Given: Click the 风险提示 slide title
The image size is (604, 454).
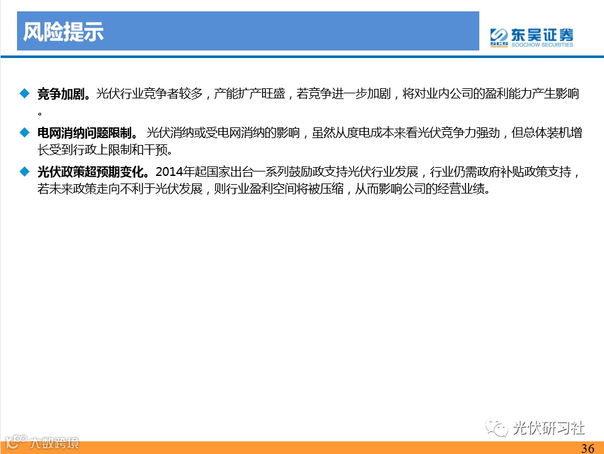Looking at the screenshot, I should tap(64, 32).
